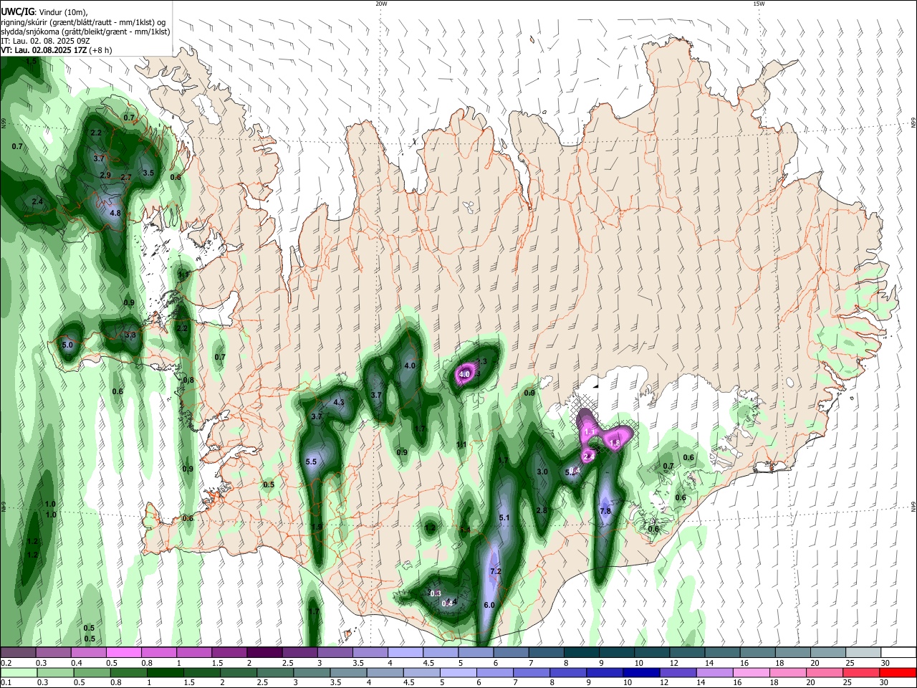Click the dark green 1 swatch in lower legend

point(165,672)
